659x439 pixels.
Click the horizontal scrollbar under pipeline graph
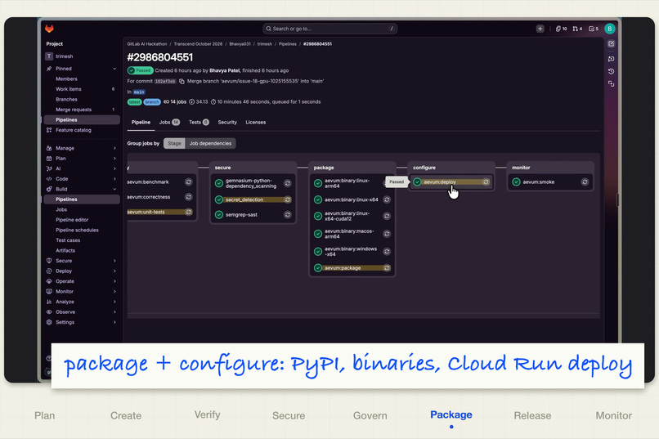[363, 314]
